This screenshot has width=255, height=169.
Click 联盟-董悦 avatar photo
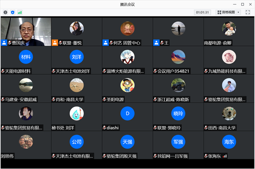click(76, 28)
